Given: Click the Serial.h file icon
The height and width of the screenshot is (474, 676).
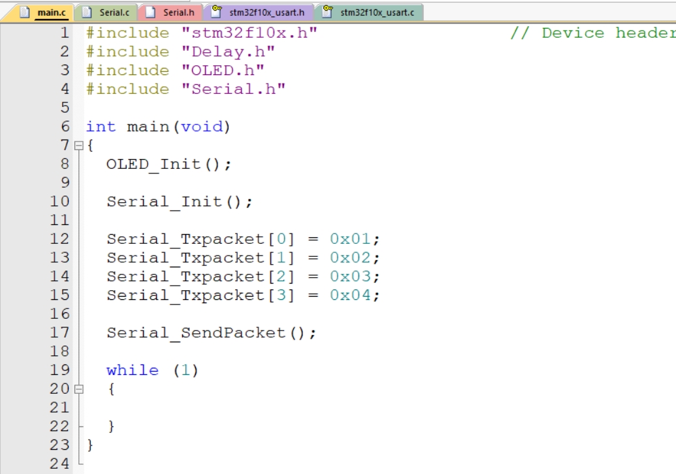Looking at the screenshot, I should click(150, 12).
